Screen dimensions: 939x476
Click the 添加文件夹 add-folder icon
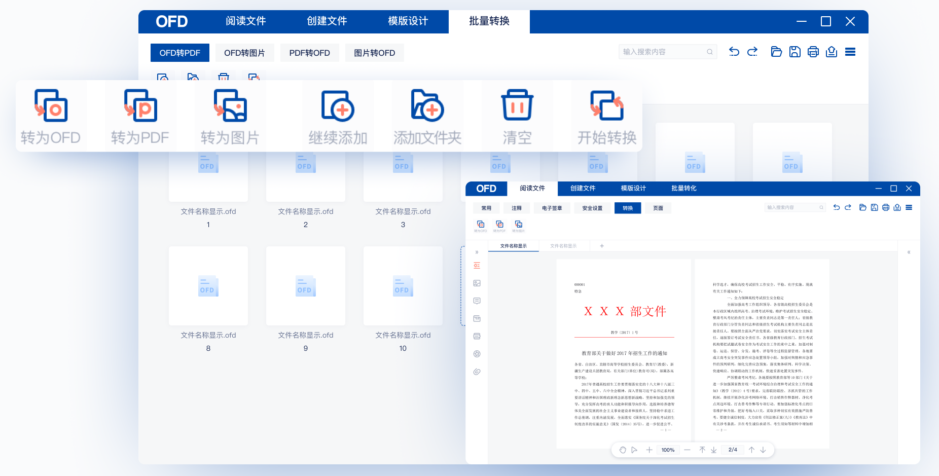pos(427,105)
